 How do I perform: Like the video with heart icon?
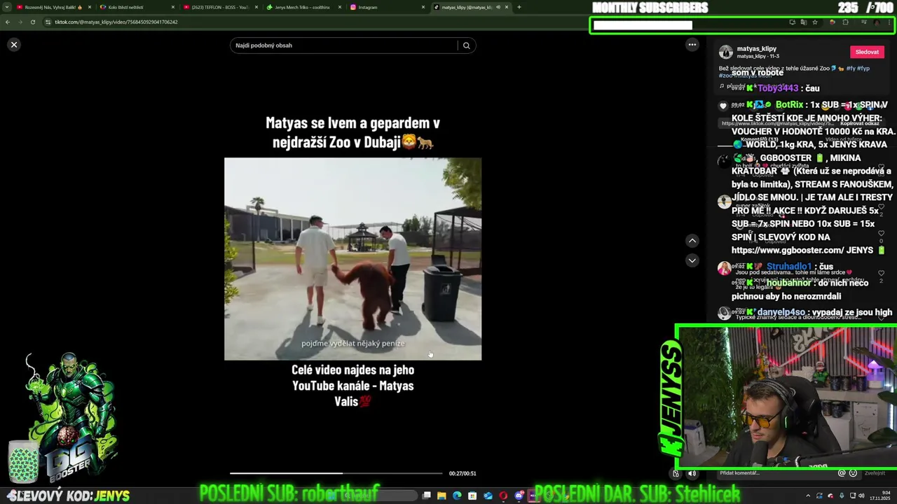723,106
